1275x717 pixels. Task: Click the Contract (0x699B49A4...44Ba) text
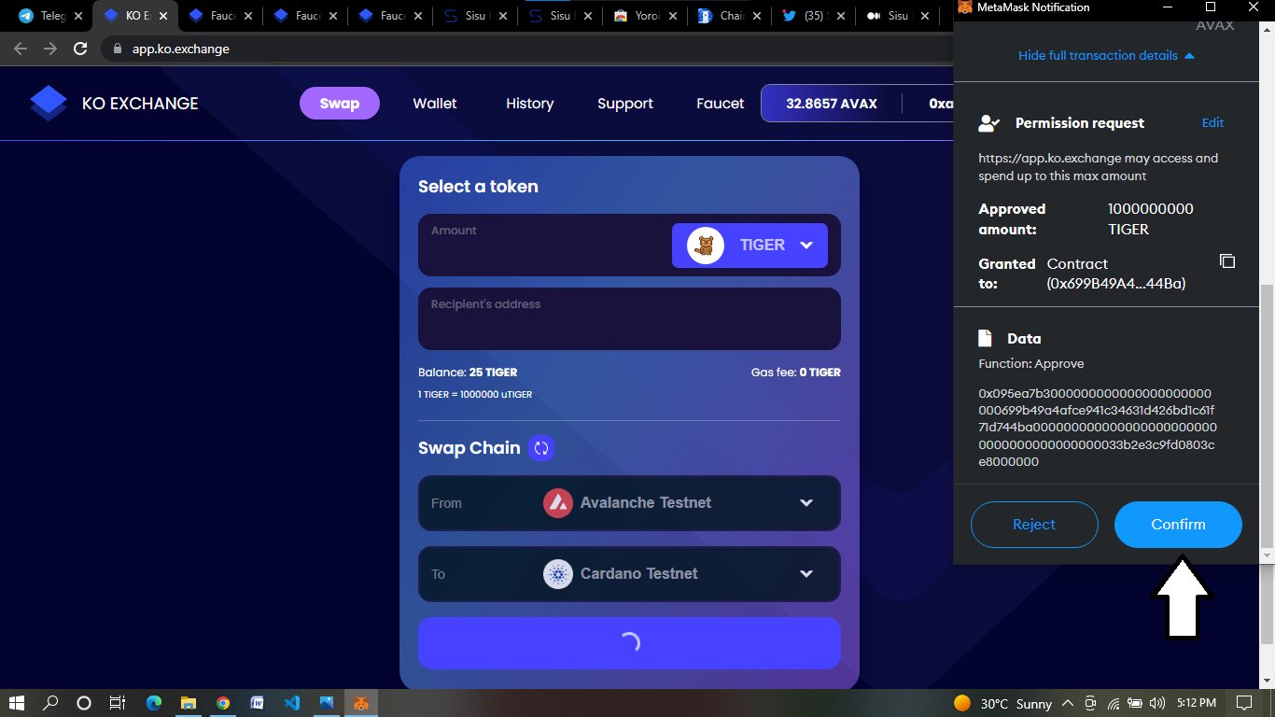click(x=1116, y=274)
